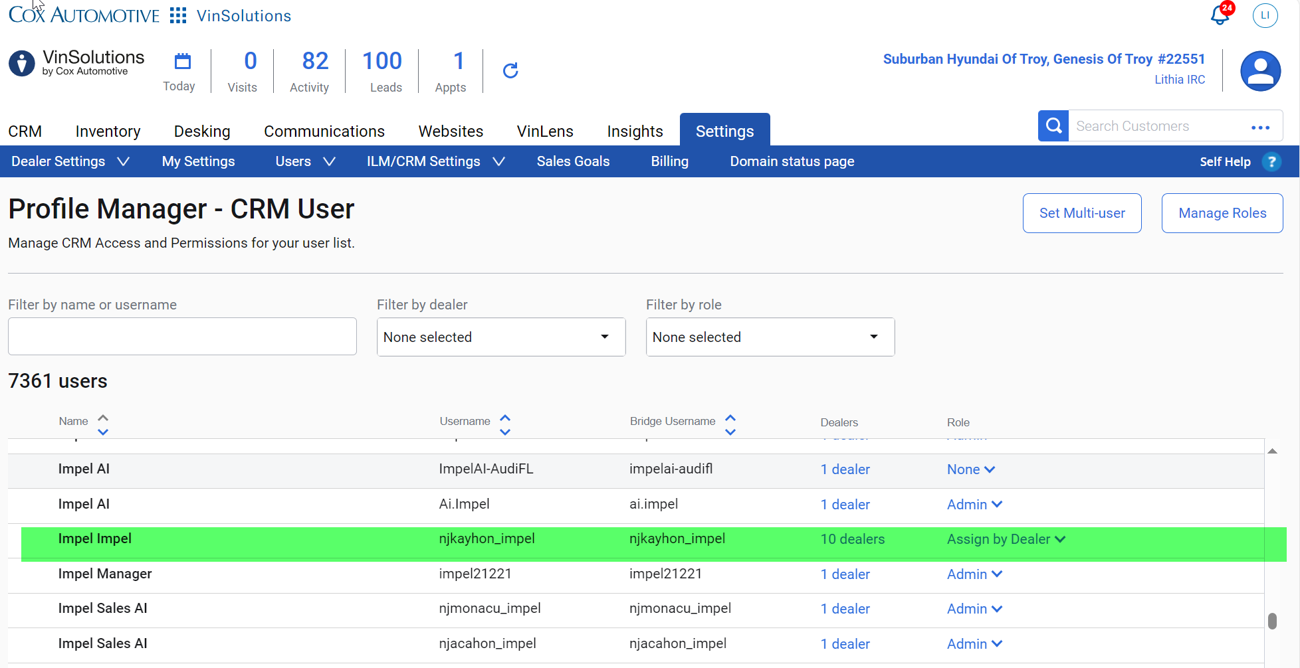Click Manage Roles button
The height and width of the screenshot is (668, 1300).
pyautogui.click(x=1222, y=213)
